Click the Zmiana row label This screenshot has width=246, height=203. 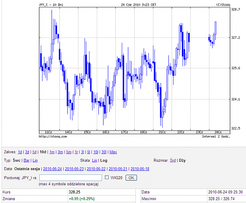(x=9, y=199)
